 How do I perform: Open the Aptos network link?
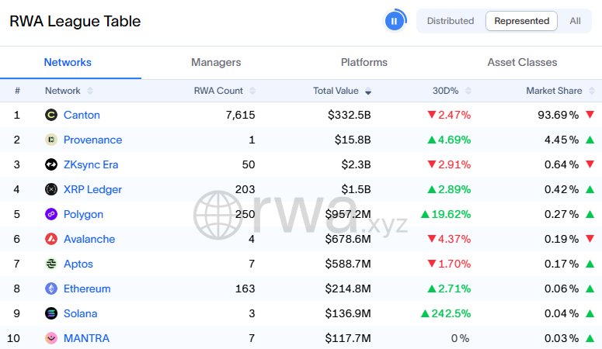click(x=78, y=264)
